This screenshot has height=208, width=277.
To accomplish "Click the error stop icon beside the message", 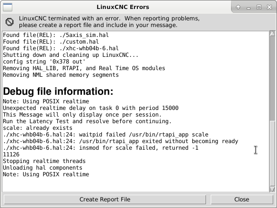I will click(9, 22).
